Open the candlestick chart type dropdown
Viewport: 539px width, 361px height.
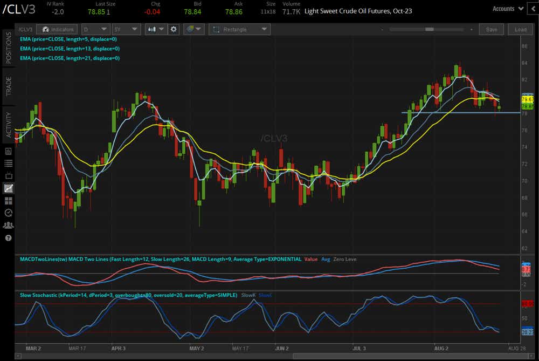pyautogui.click(x=156, y=30)
